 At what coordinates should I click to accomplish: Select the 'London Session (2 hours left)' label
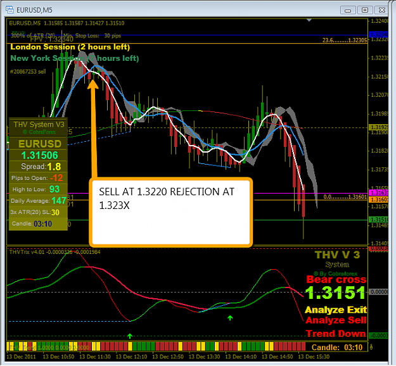(x=70, y=47)
